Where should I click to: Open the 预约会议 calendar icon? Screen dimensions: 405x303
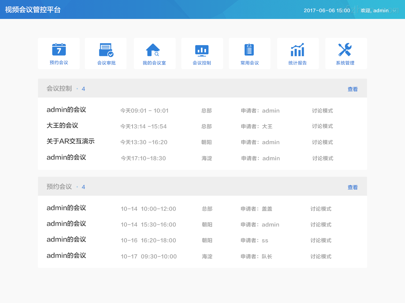click(x=59, y=50)
